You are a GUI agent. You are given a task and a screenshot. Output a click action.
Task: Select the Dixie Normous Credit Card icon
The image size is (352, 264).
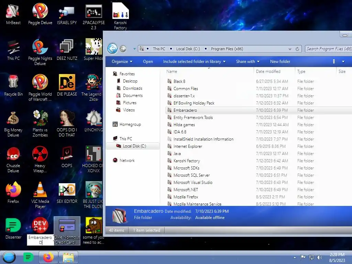(67, 231)
